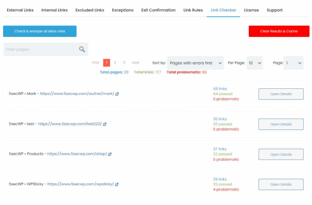The image size is (312, 205).
Task: Select pagination page 1
Action: click(107, 63)
